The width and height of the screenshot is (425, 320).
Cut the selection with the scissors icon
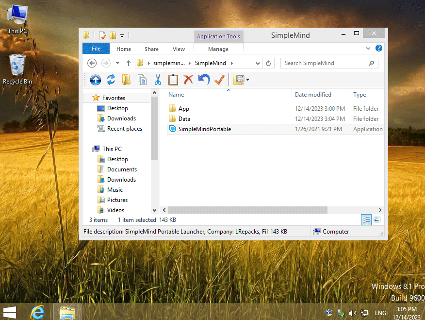pos(158,80)
